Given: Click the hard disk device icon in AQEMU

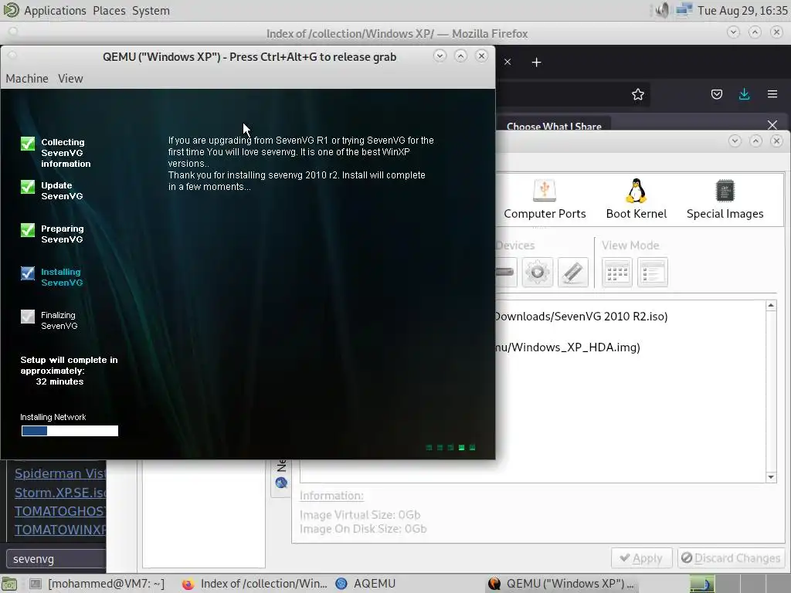Looking at the screenshot, I should [x=505, y=273].
